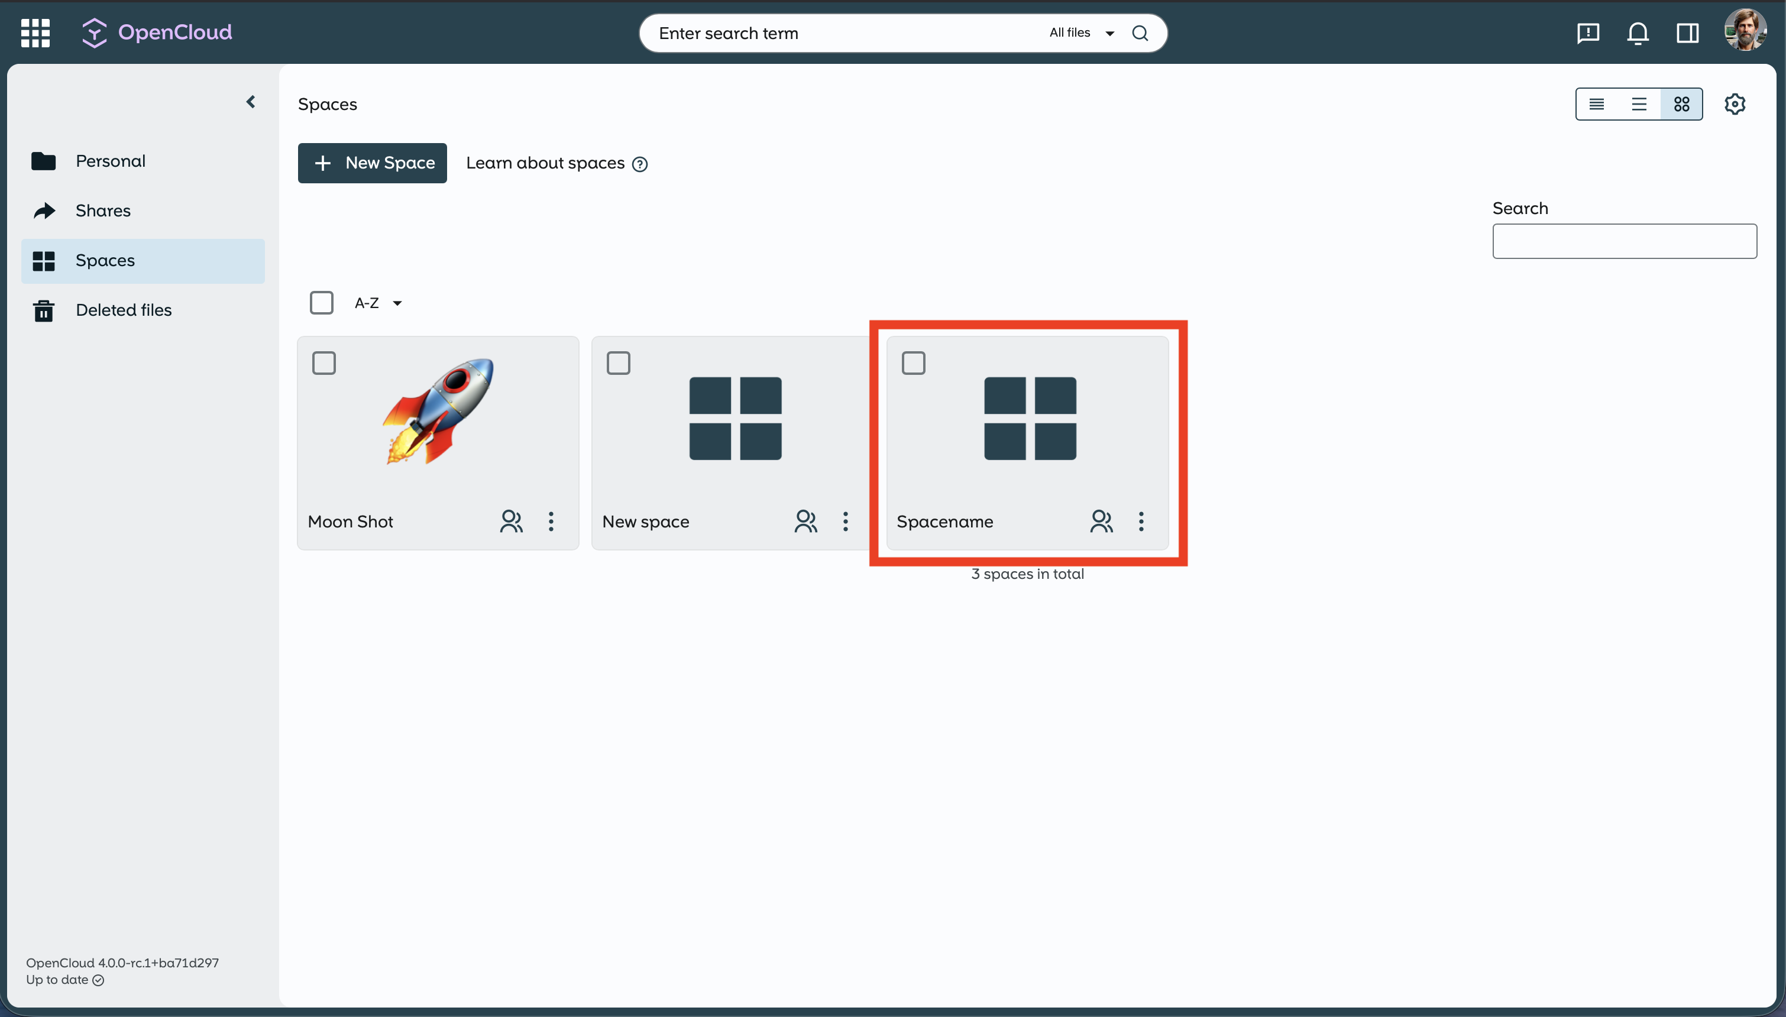Toggle the right sidebar panel icon

pyautogui.click(x=1687, y=33)
